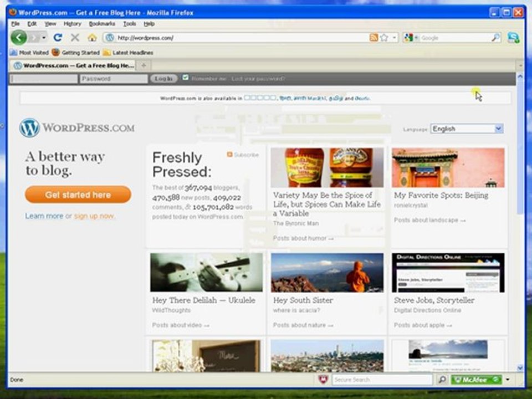
Task: Click the Stop loading X icon
Action: pos(75,38)
